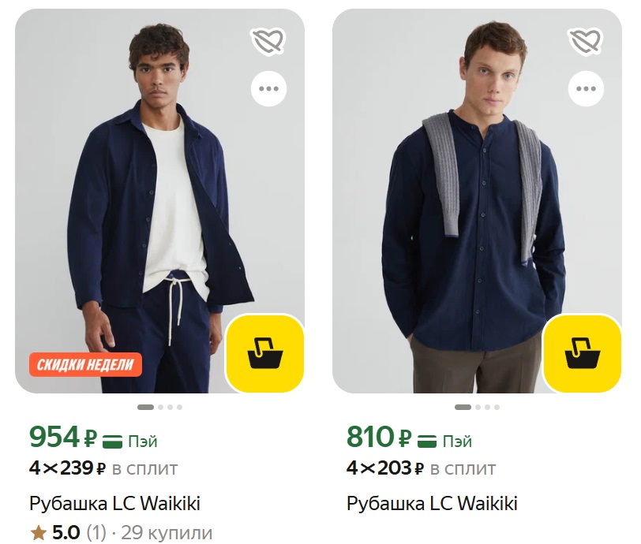Add 810 ₽ shirt to cart

583,354
